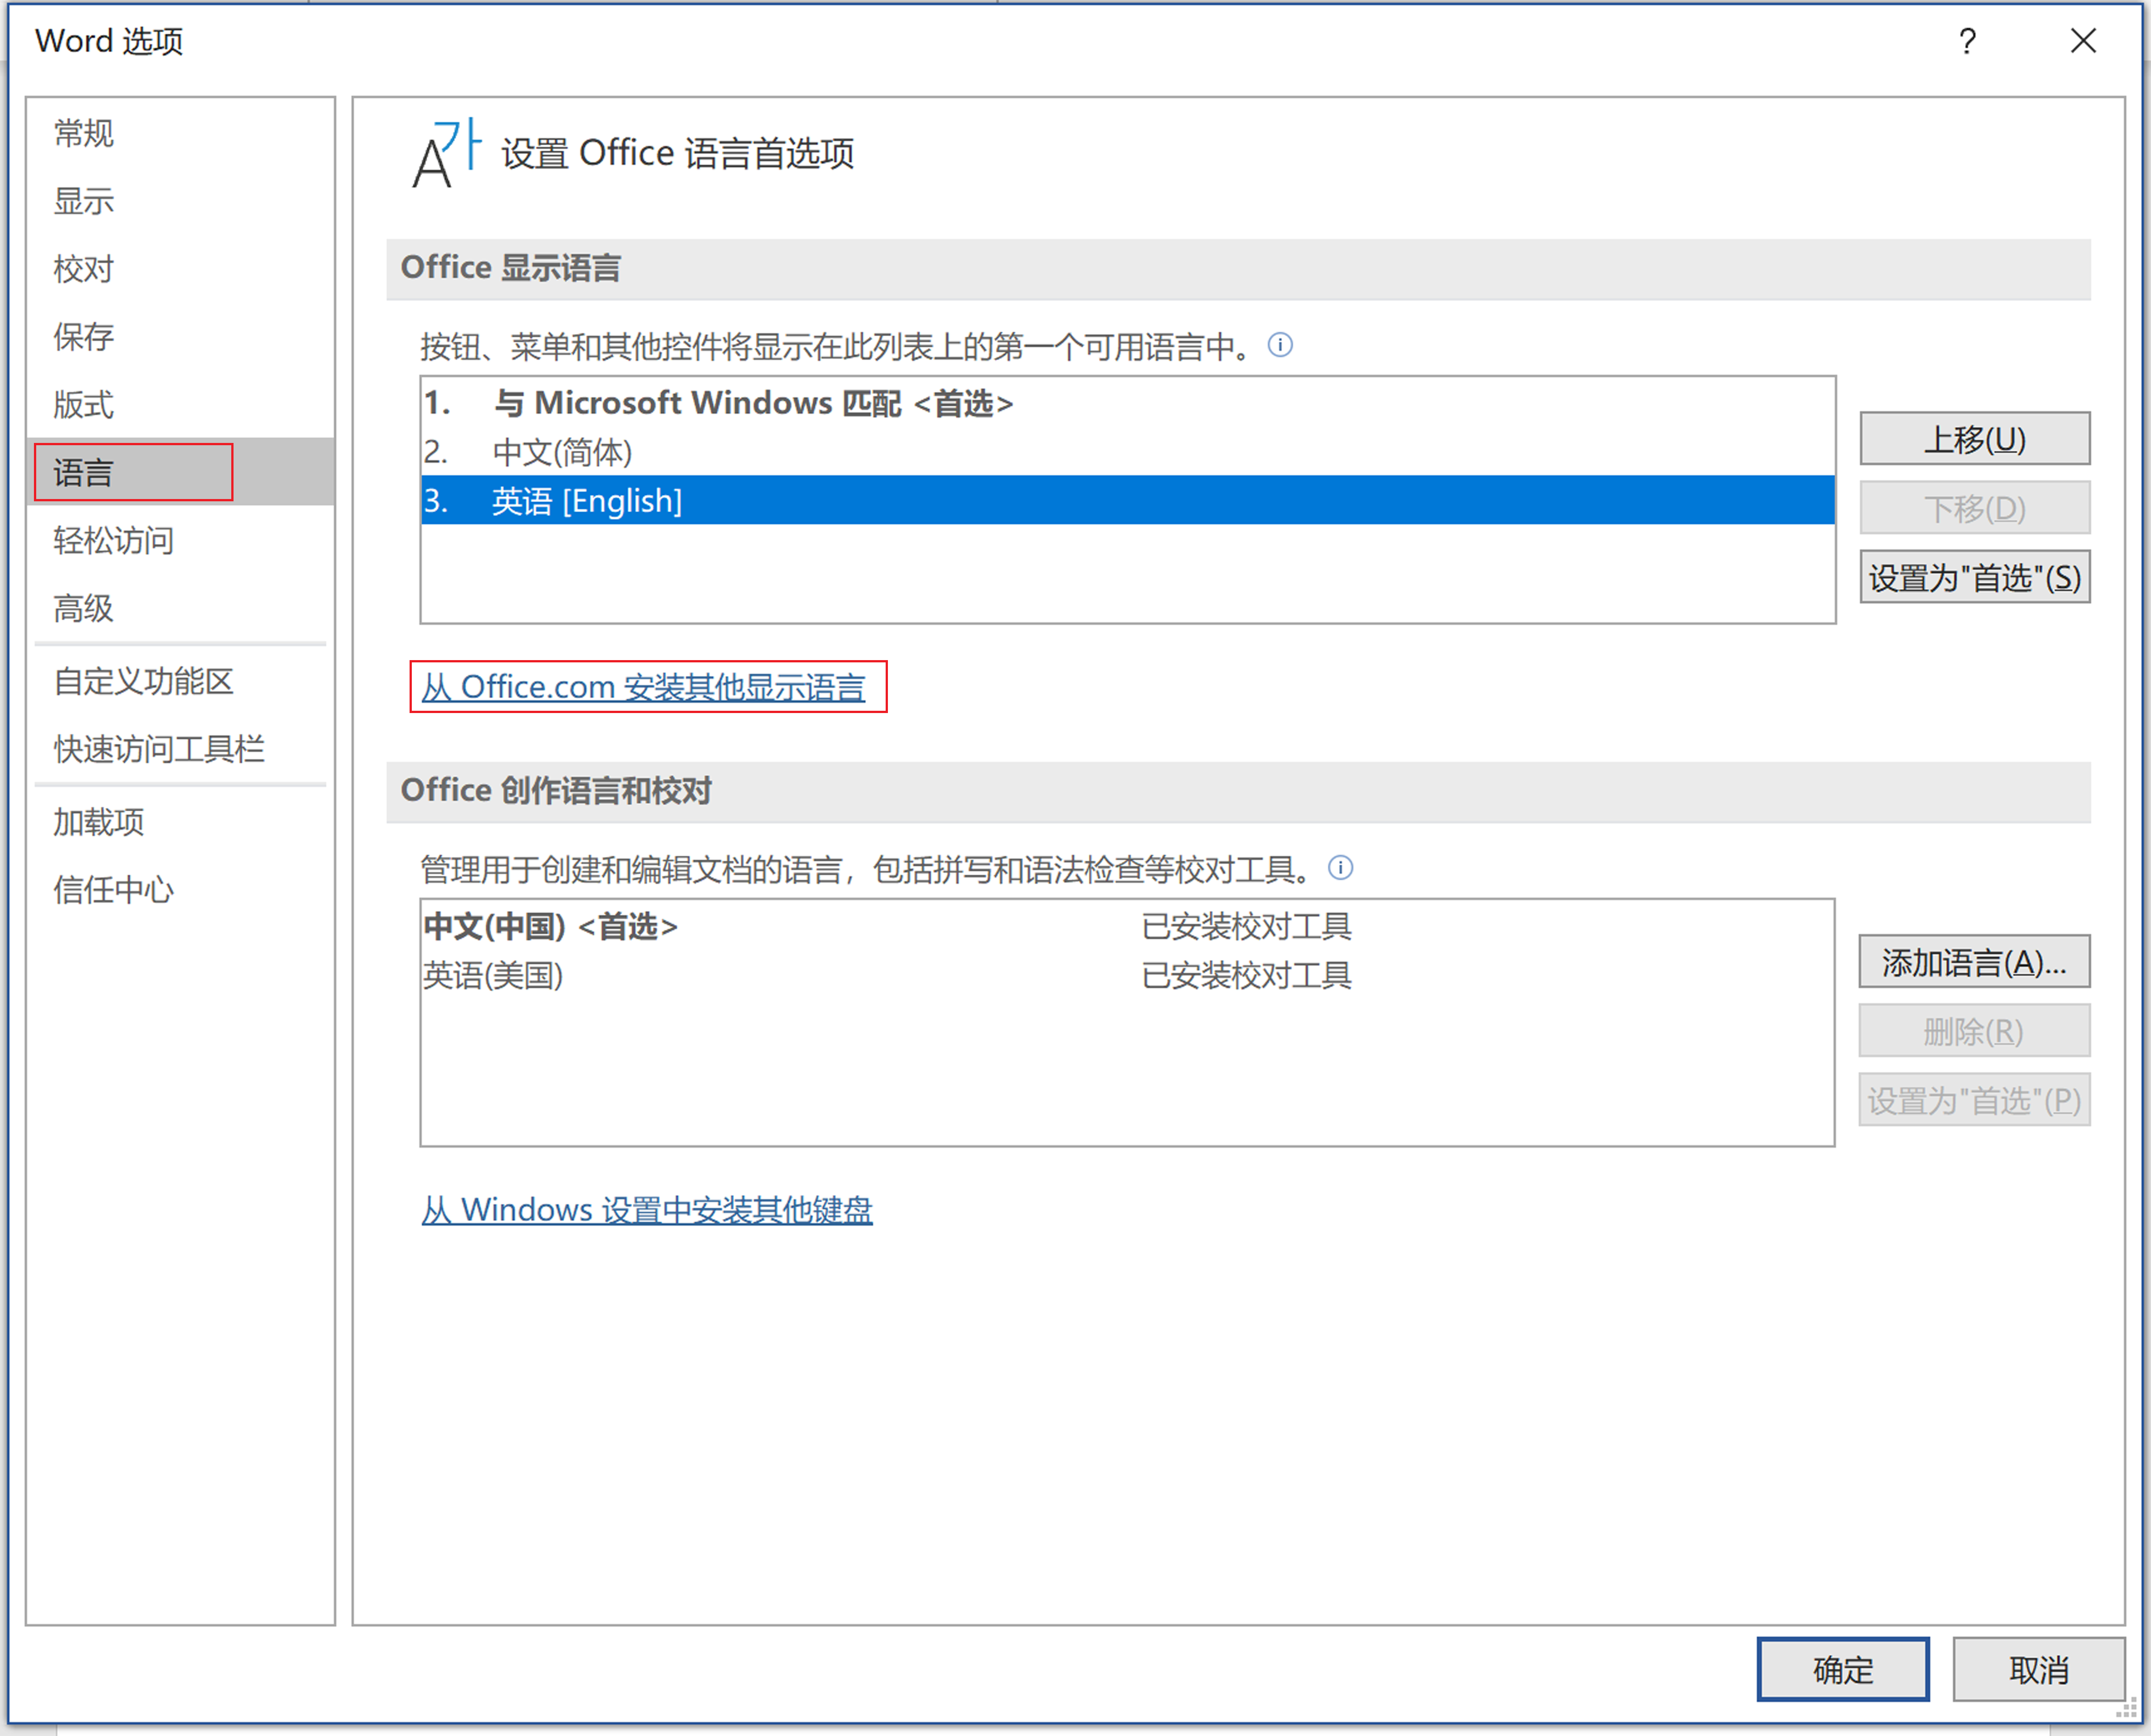Select 自定义功能区 in the sidebar
Image resolution: width=2151 pixels, height=1736 pixels.
click(x=143, y=681)
